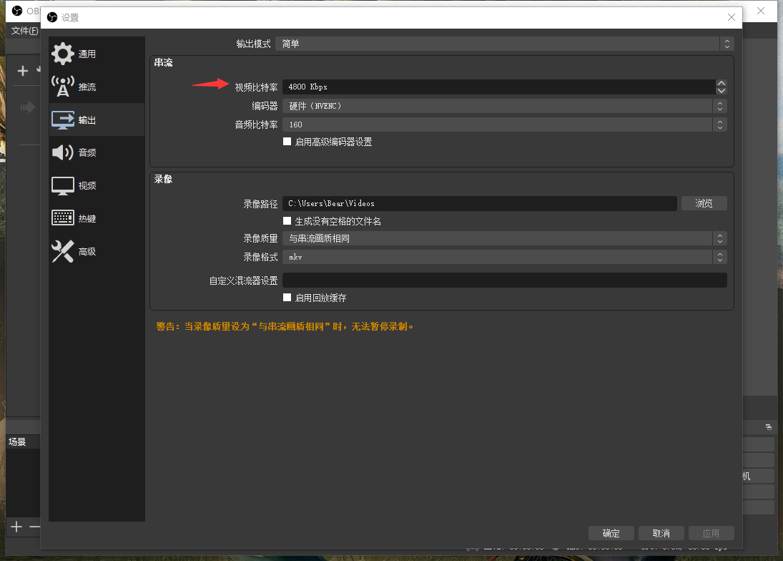The height and width of the screenshot is (561, 783).
Task: Click the 高级 (Advanced) tools icon
Action: click(x=63, y=251)
